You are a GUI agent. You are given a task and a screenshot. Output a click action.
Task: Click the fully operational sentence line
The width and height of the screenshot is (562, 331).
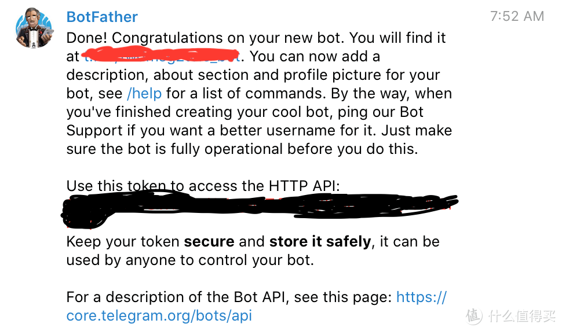[x=242, y=149]
